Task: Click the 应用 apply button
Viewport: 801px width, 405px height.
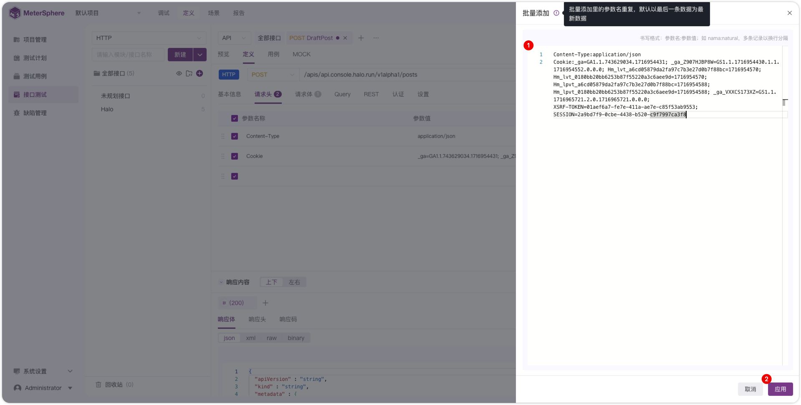Action: pos(780,389)
